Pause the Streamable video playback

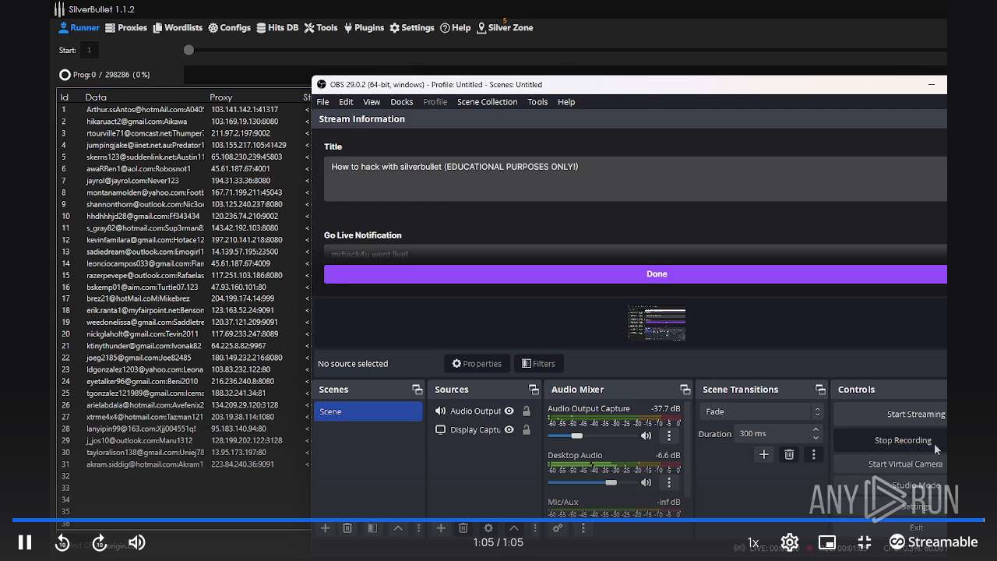pyautogui.click(x=25, y=542)
